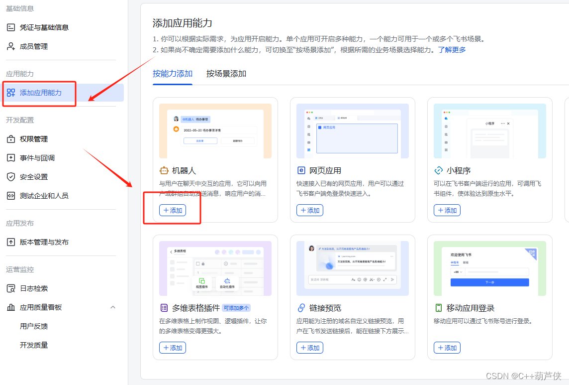Click the 移动应用登录 phone icon

[438, 308]
